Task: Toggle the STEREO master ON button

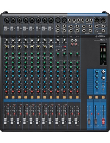Action: point(103,97)
